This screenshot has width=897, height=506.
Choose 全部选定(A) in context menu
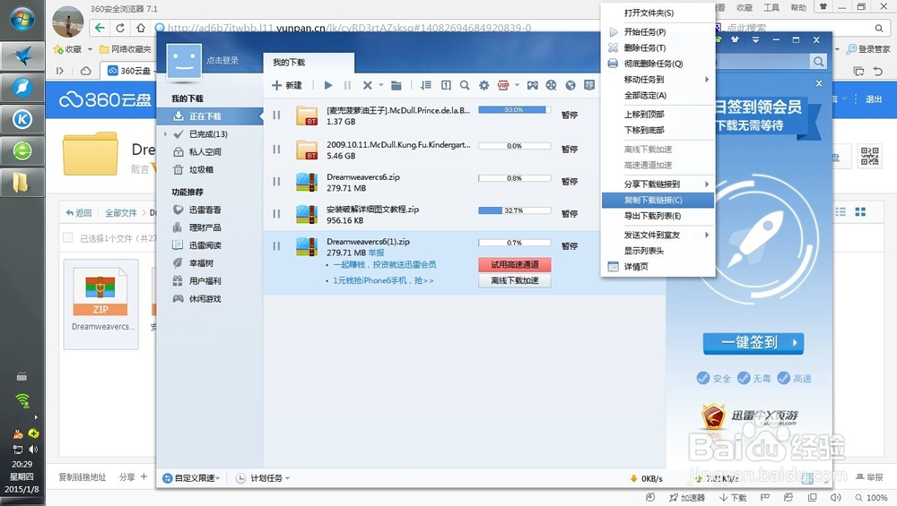click(x=658, y=95)
